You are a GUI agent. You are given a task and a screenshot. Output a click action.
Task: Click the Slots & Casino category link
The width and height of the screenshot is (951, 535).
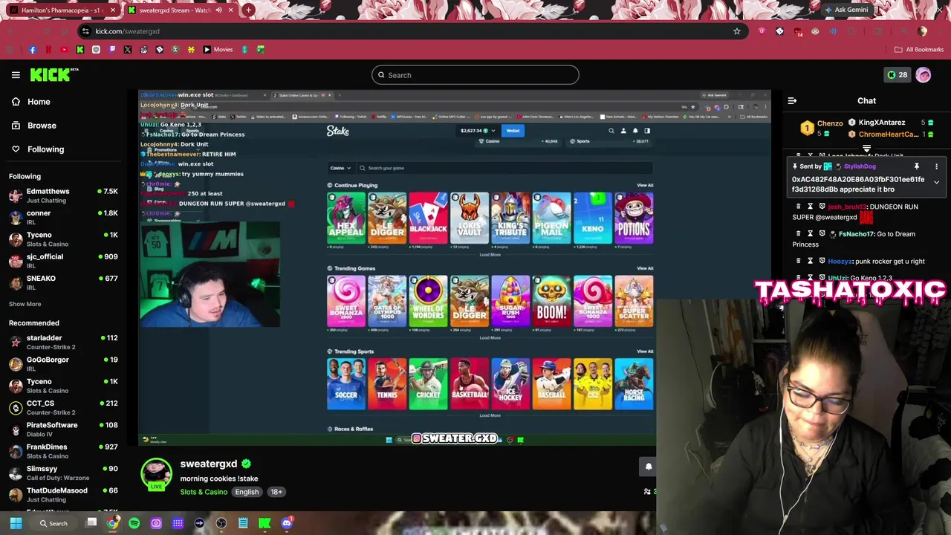coord(204,492)
